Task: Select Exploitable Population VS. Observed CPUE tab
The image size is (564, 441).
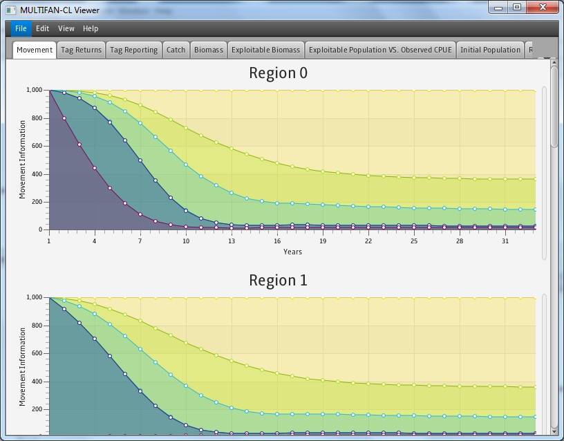Action: (380, 50)
